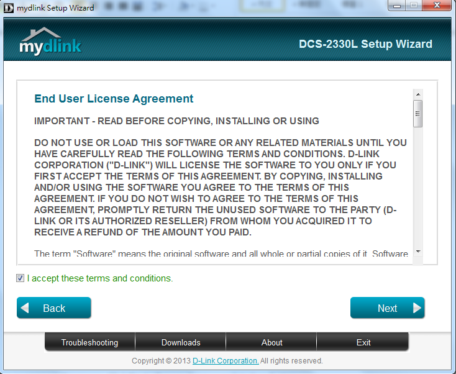Image resolution: width=456 pixels, height=374 pixels.
Task: Click the End User License Agreement heading
Action: pyautogui.click(x=114, y=99)
